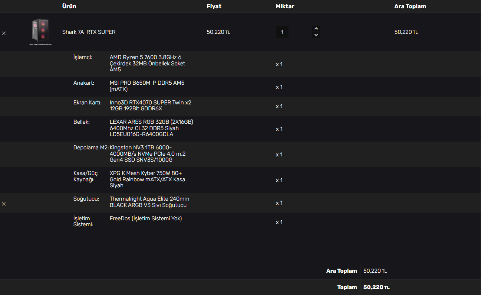Remove Shark 7A-RTX SUPER from cart
Screen dimensions: 481x295
click(4, 33)
